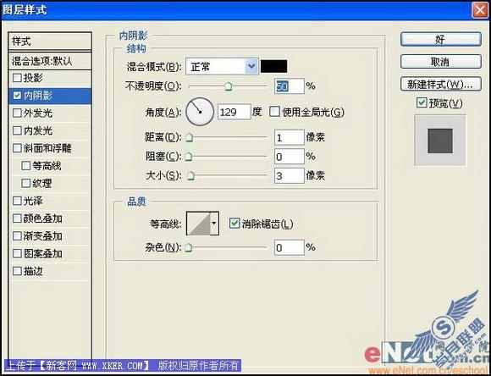Screen dimensions: 491x376
Task: Select 斜面和浮雕 bevel and emboss entry
Action: coord(50,148)
